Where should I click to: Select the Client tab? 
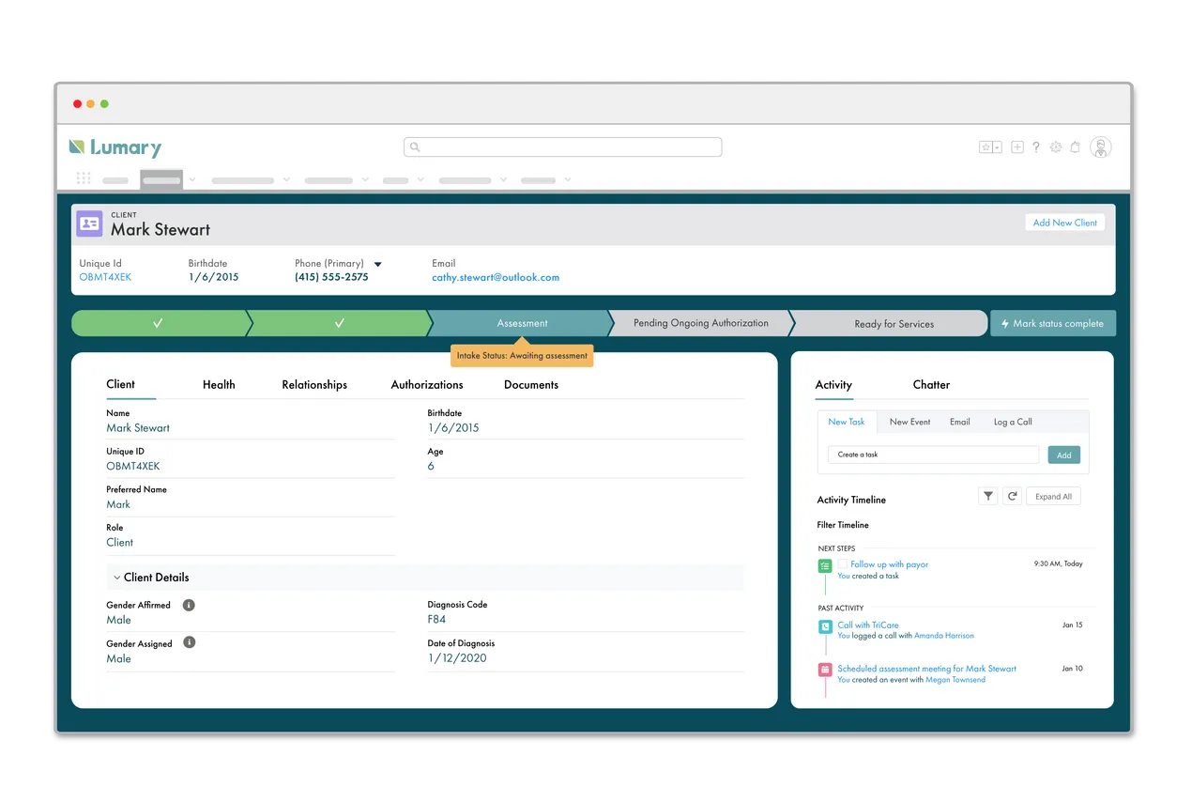pos(120,384)
